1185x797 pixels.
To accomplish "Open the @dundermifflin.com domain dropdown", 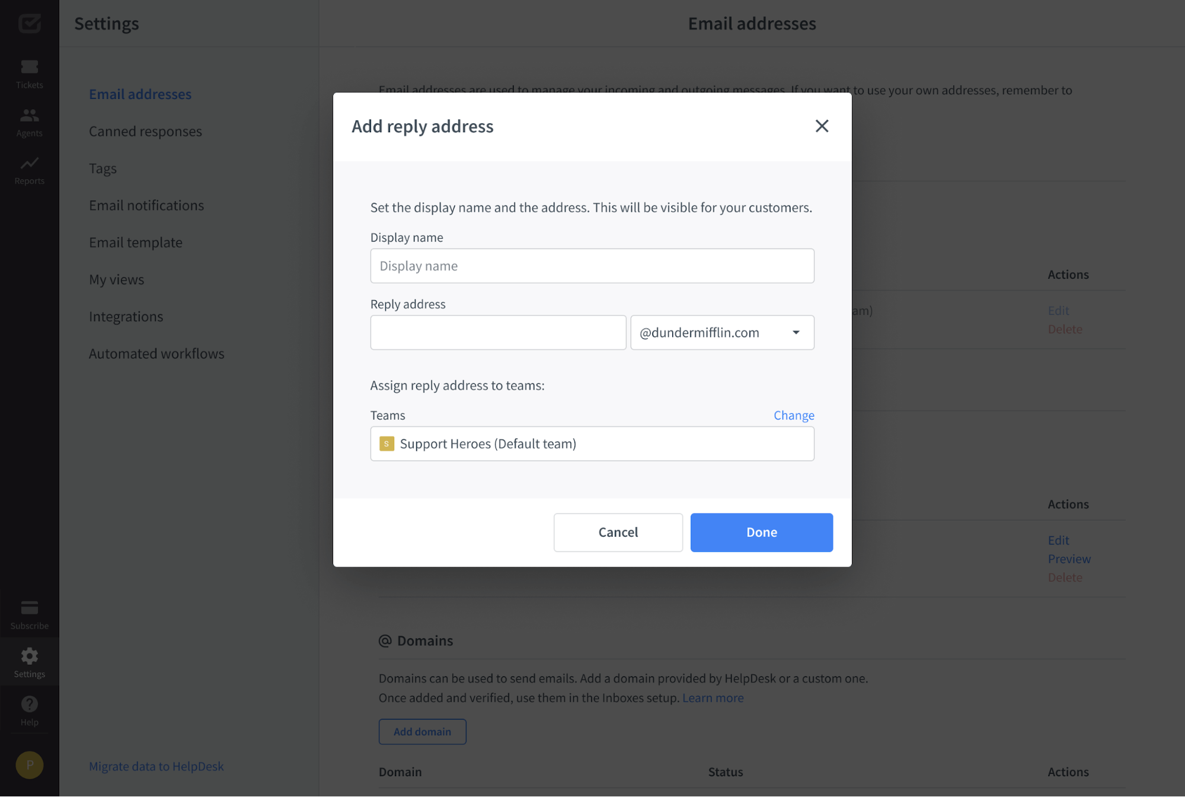I will [721, 332].
